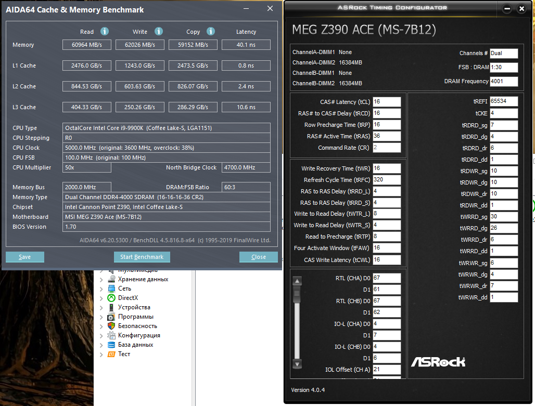The height and width of the screenshot is (406, 535).
Task: Click the Хранение данных storage icon
Action: pyautogui.click(x=111, y=279)
